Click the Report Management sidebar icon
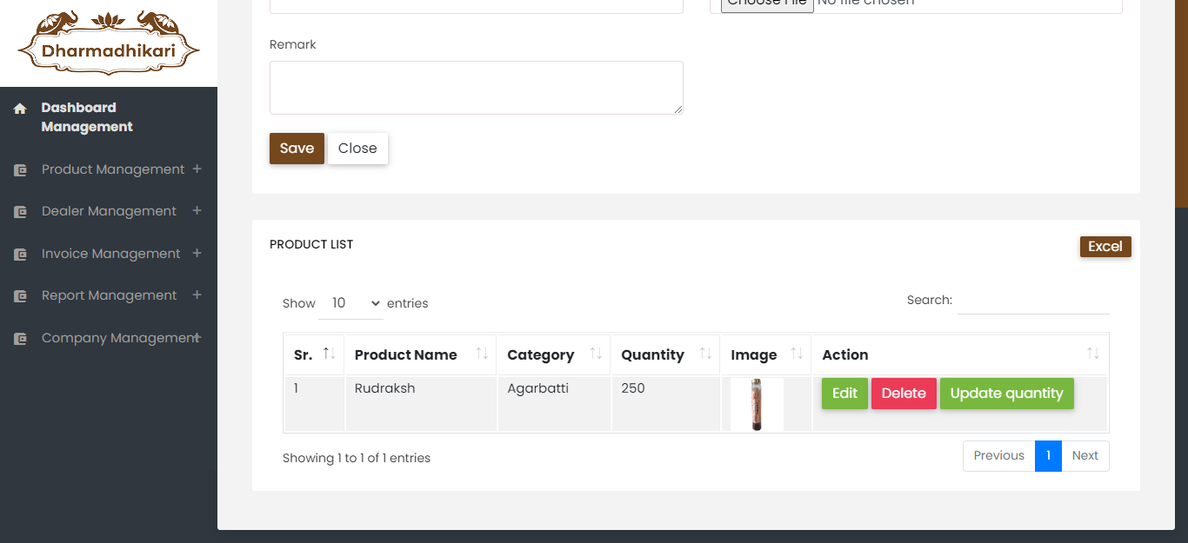Image resolution: width=1188 pixels, height=543 pixels. (20, 296)
